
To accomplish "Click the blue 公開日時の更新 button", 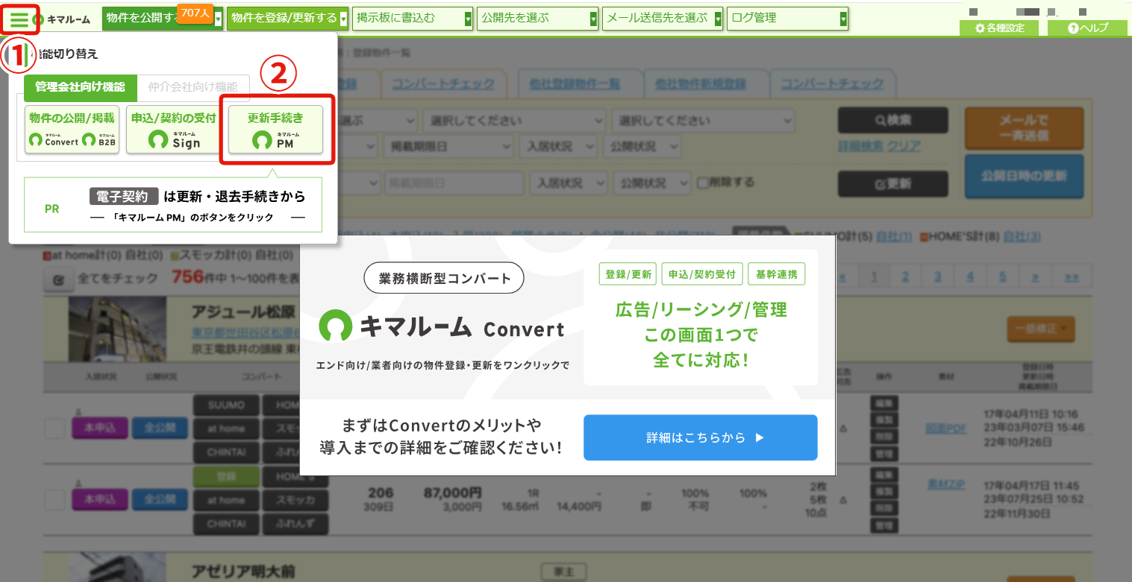I will pos(1023,177).
